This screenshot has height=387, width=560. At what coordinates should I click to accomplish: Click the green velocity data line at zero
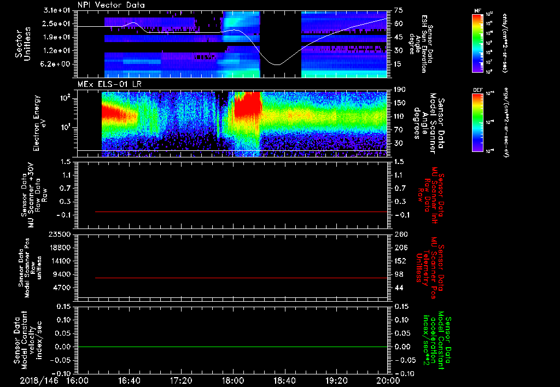[x=232, y=347]
